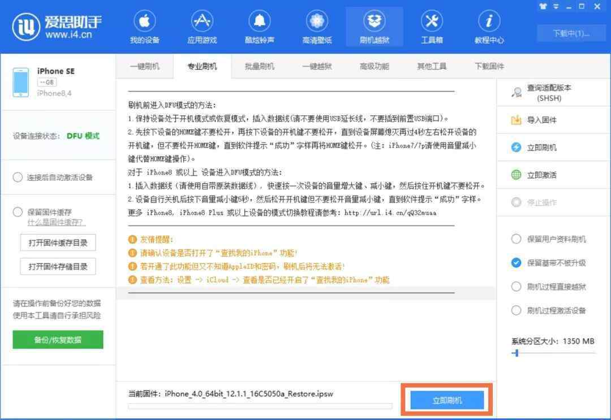Click the iPhone SE device icon
This screenshot has height=420, width=611.
point(21,82)
